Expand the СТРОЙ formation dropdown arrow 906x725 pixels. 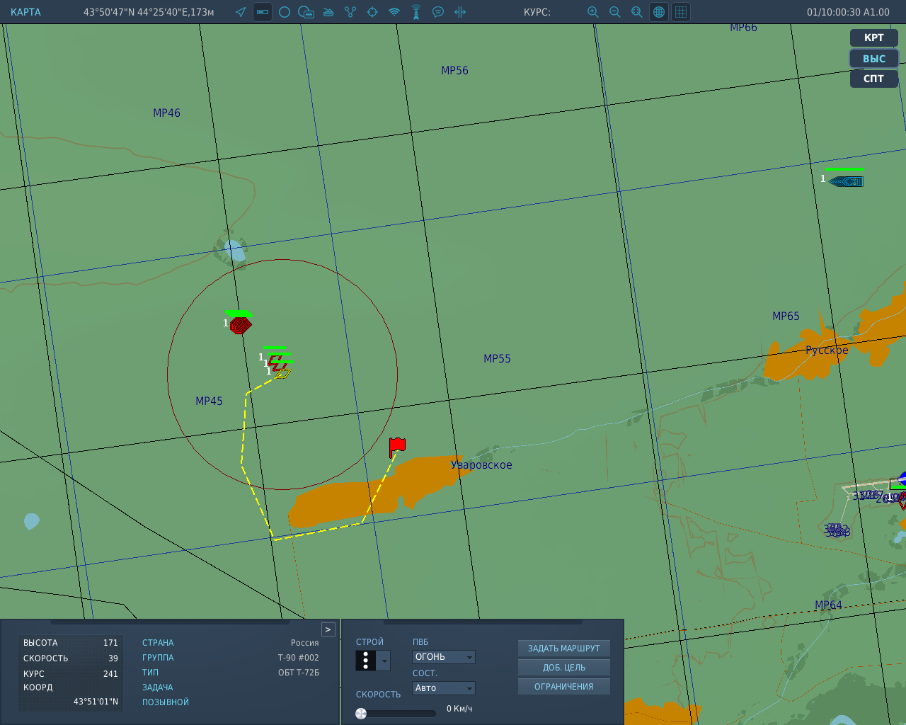[x=384, y=661]
